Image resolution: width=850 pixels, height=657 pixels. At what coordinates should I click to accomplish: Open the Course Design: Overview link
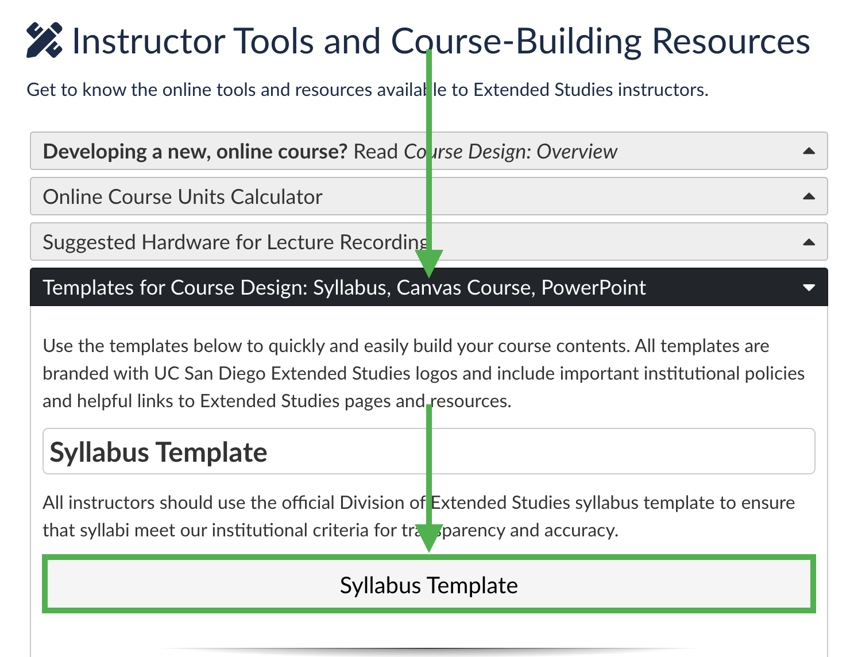(x=510, y=151)
